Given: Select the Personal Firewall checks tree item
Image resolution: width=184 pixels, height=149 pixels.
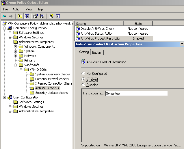Looking at the screenshot, I should [52, 79].
